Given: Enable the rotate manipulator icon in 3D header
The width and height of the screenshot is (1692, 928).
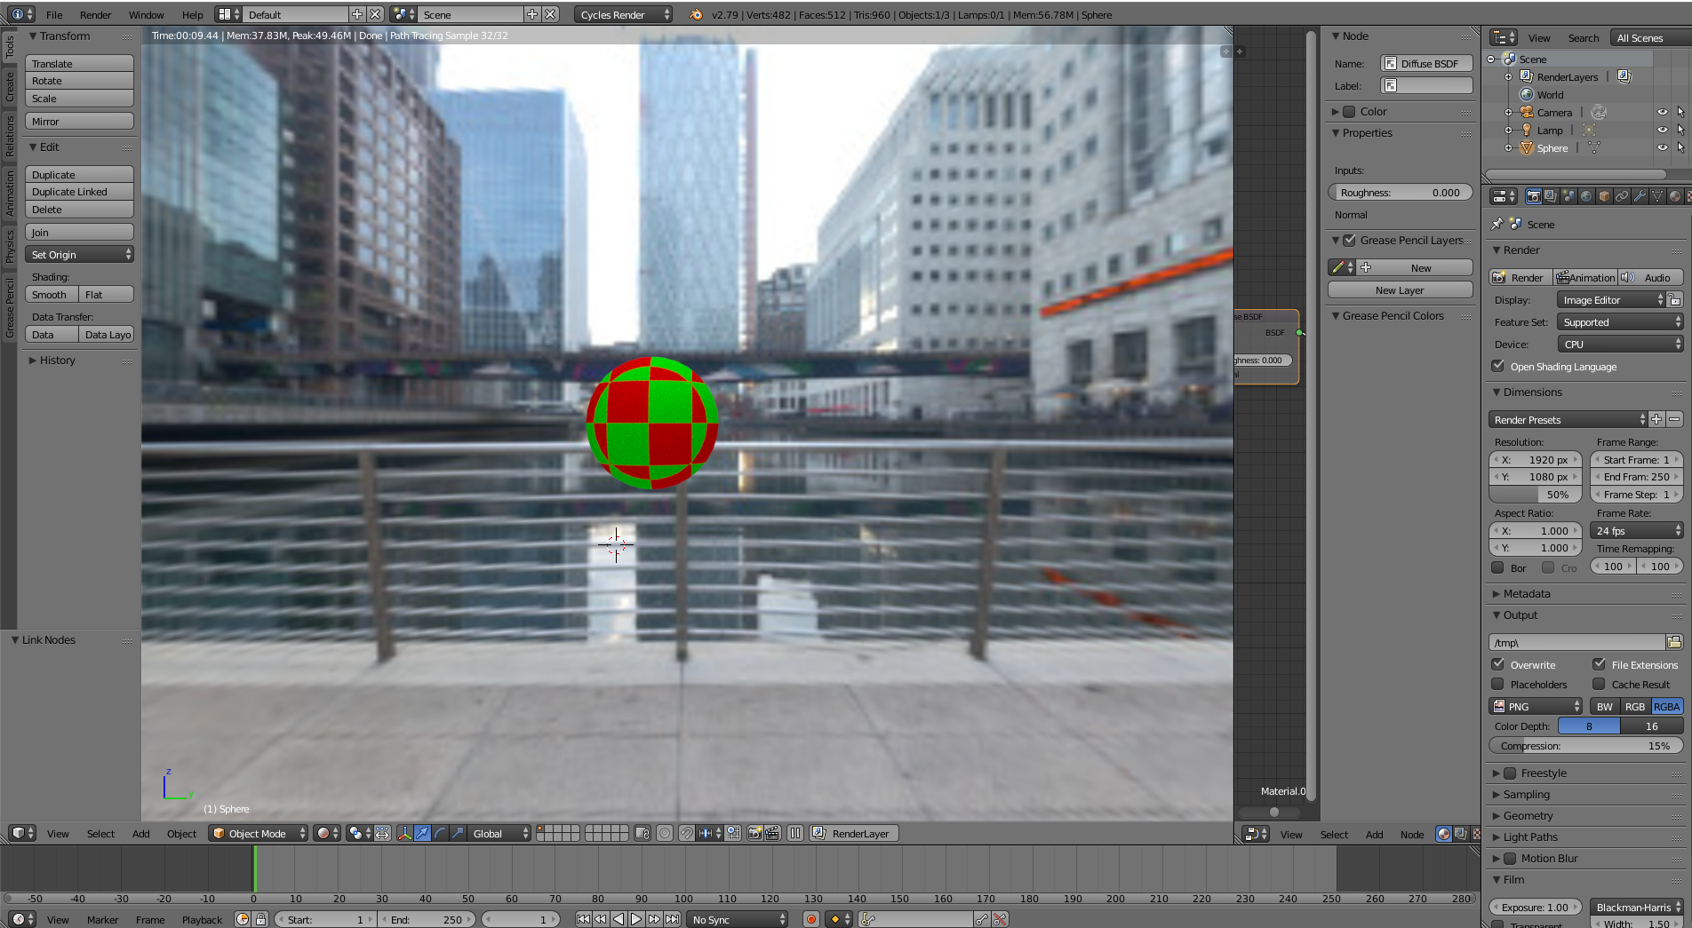Looking at the screenshot, I should [440, 833].
